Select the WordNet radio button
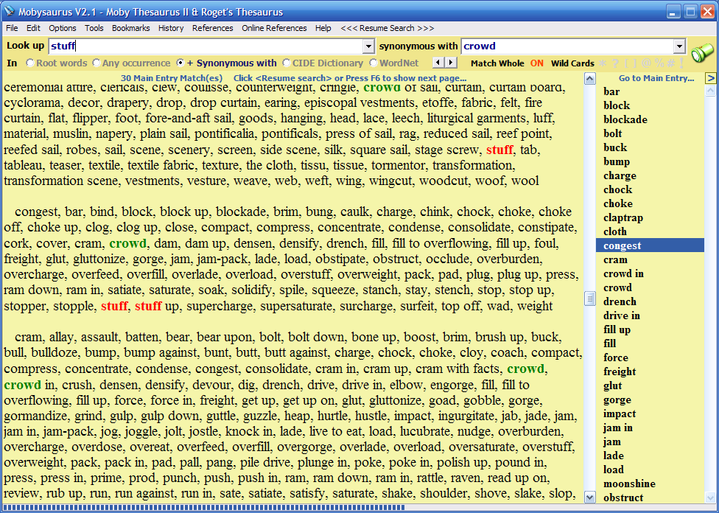The height and width of the screenshot is (513, 719). [x=373, y=63]
